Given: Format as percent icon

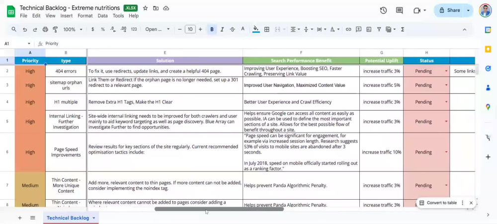Looking at the screenshot, I should tap(103, 29).
